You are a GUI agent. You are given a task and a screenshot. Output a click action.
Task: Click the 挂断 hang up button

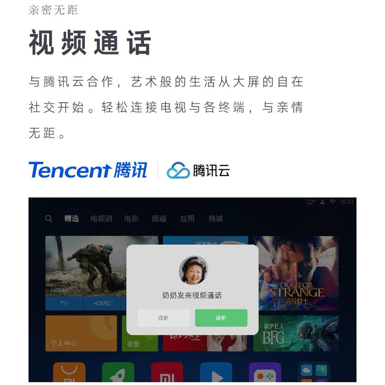click(x=163, y=317)
